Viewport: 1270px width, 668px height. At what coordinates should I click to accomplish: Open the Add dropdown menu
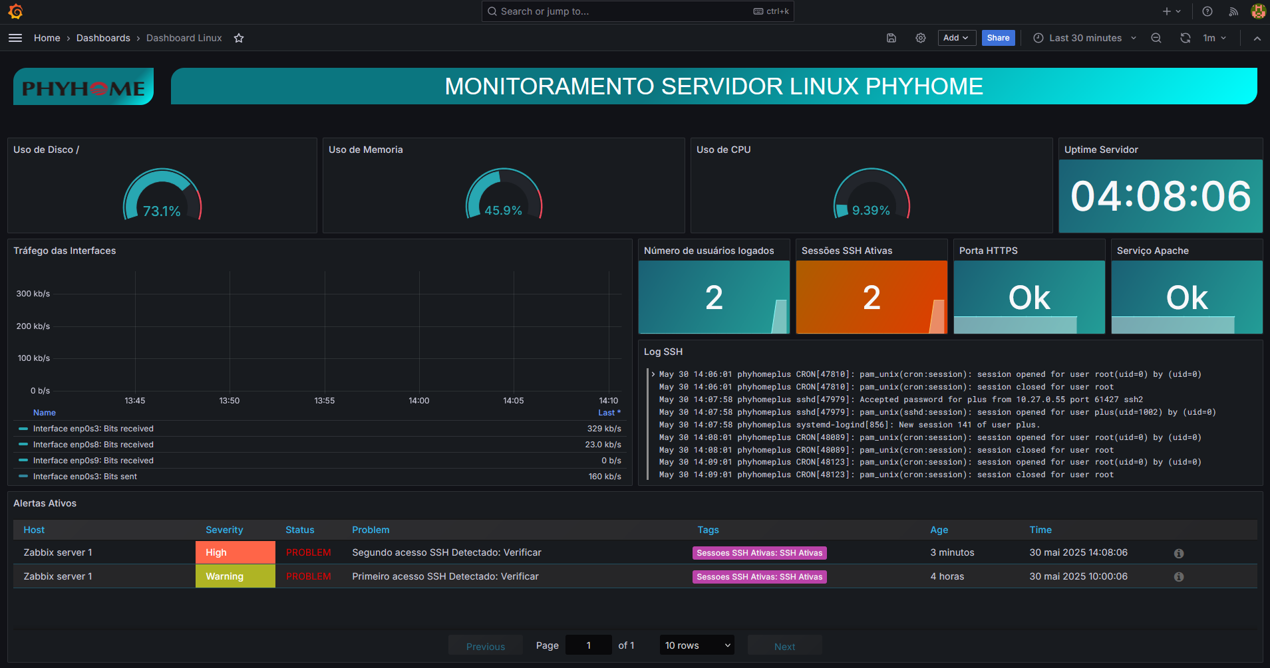[x=956, y=38]
